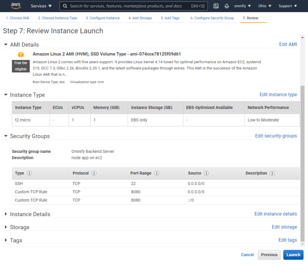Click the Virtualization type: hvm text
This screenshot has width=308, height=266.
click(87, 82)
